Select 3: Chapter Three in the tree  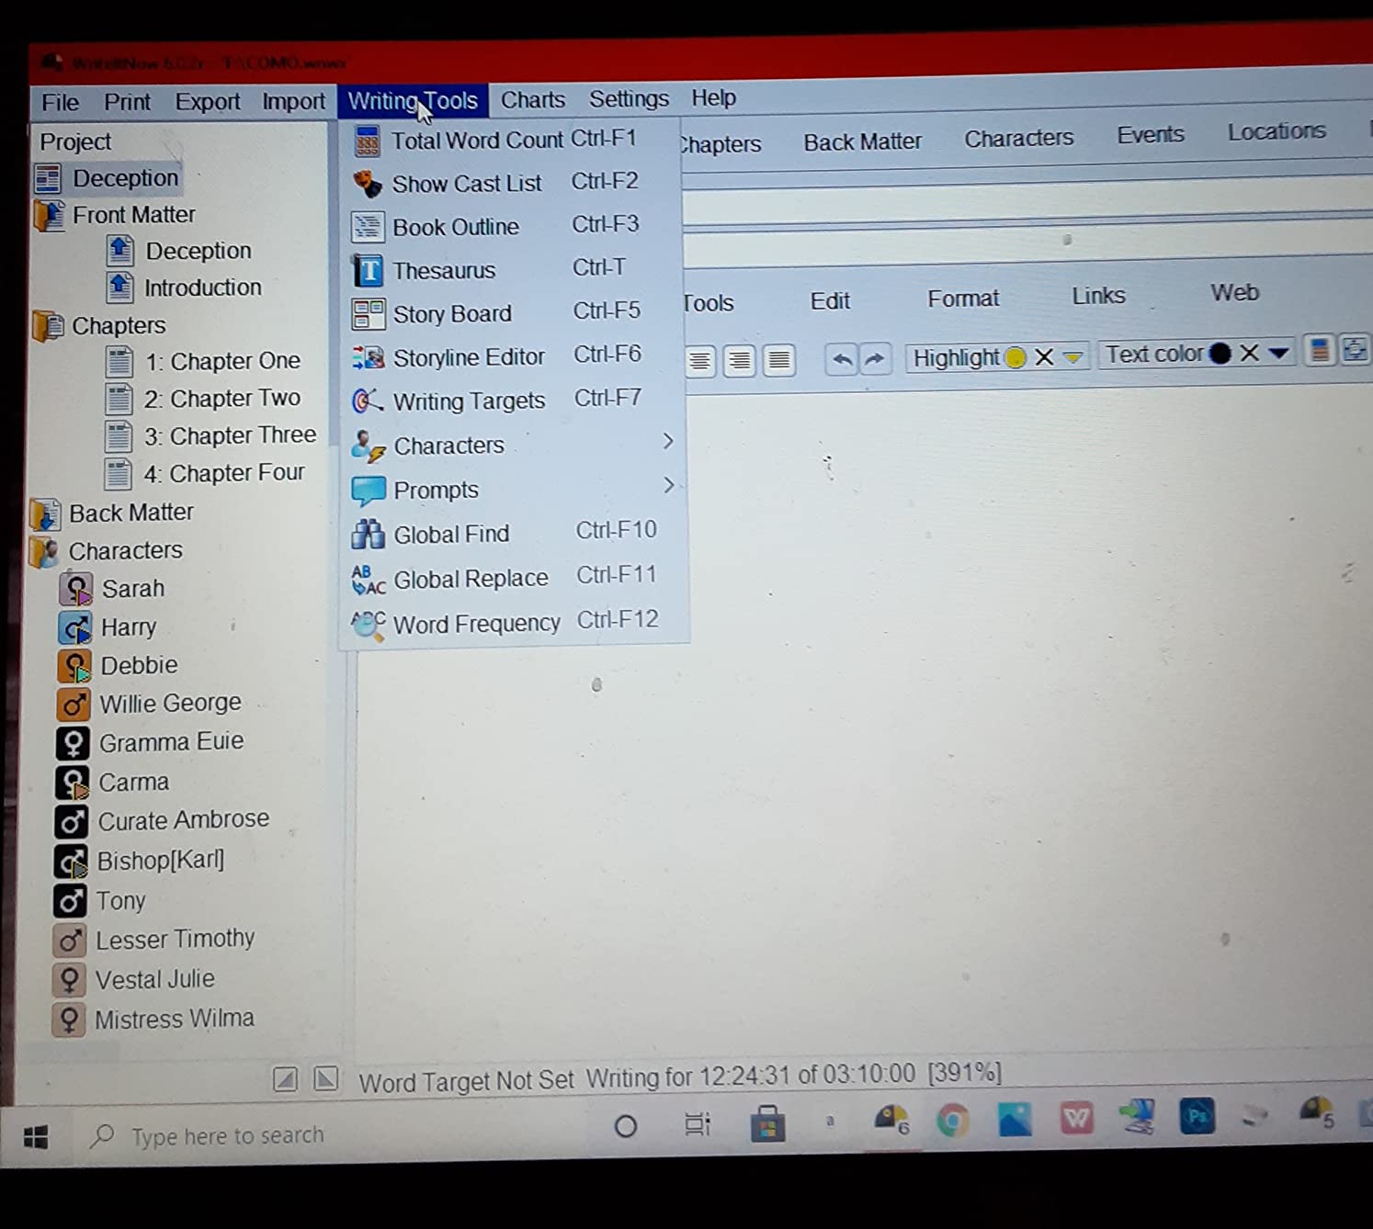click(230, 435)
